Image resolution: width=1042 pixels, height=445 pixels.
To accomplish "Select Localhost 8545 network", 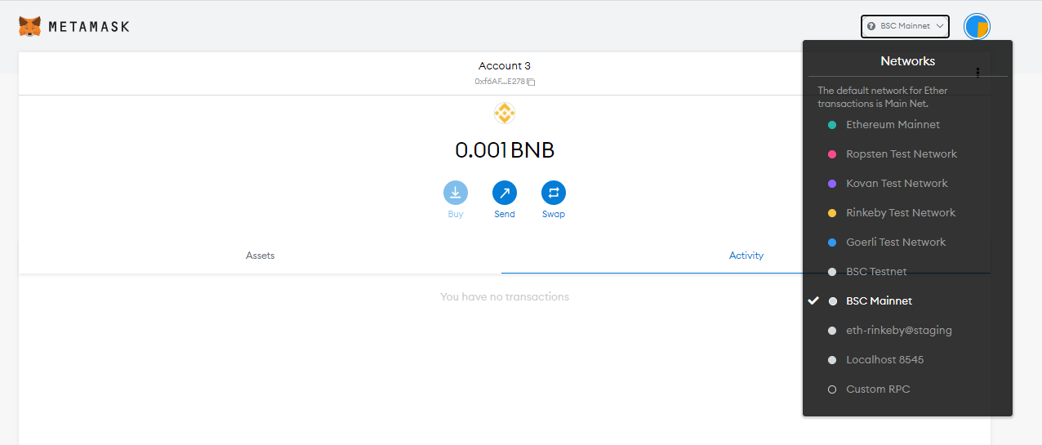I will coord(907,360).
